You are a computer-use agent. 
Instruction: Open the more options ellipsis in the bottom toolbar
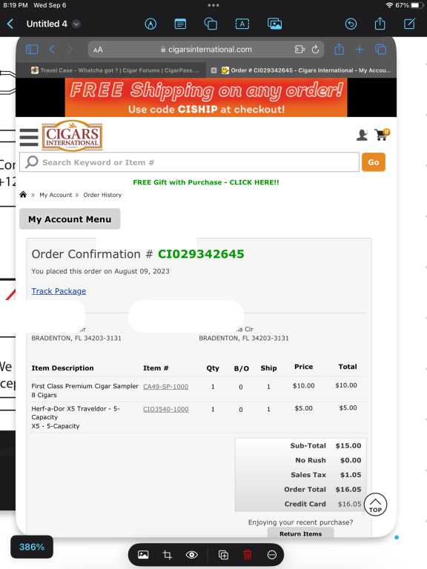(x=272, y=554)
